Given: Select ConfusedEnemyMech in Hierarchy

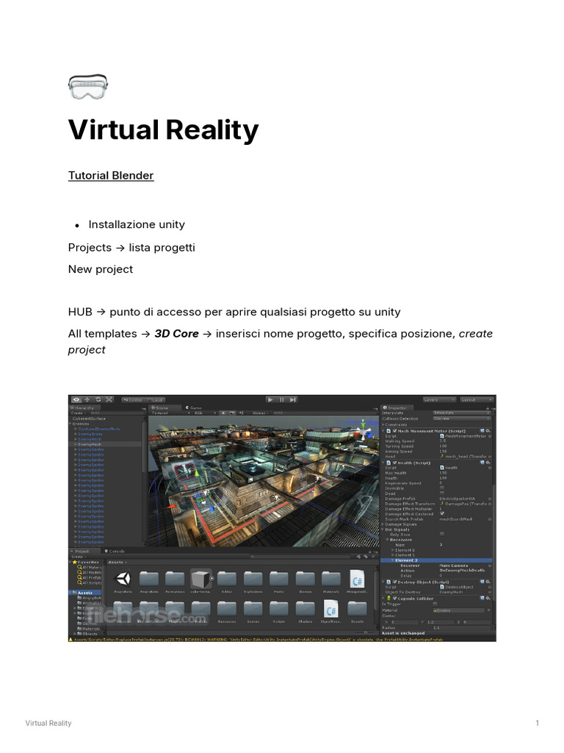Looking at the screenshot, I should pos(99,429).
